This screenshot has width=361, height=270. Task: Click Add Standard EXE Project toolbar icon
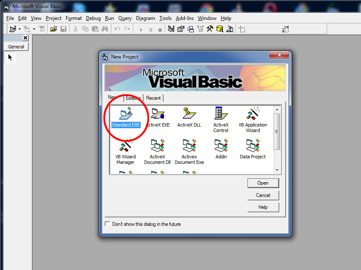click(13, 29)
